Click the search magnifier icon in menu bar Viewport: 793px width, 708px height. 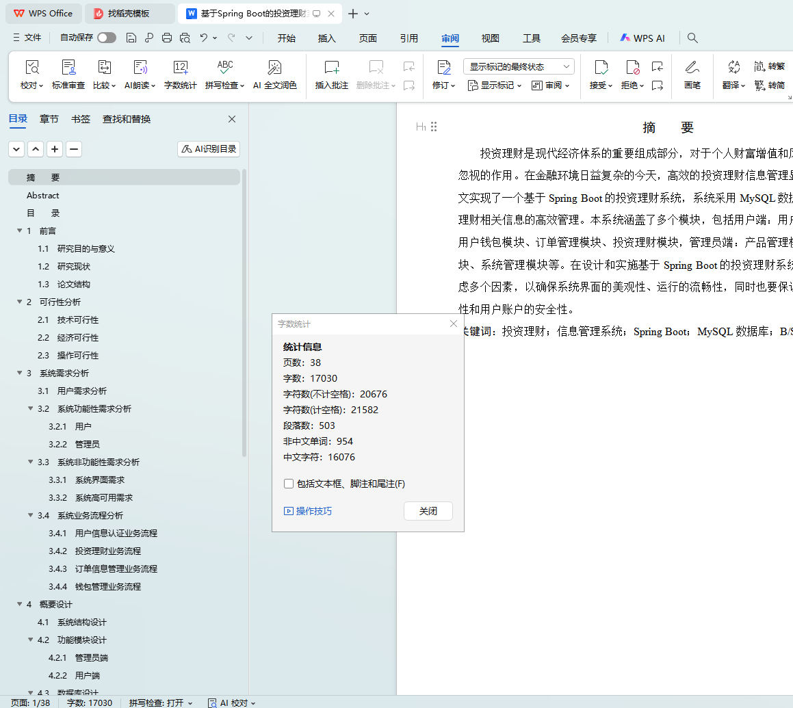692,38
